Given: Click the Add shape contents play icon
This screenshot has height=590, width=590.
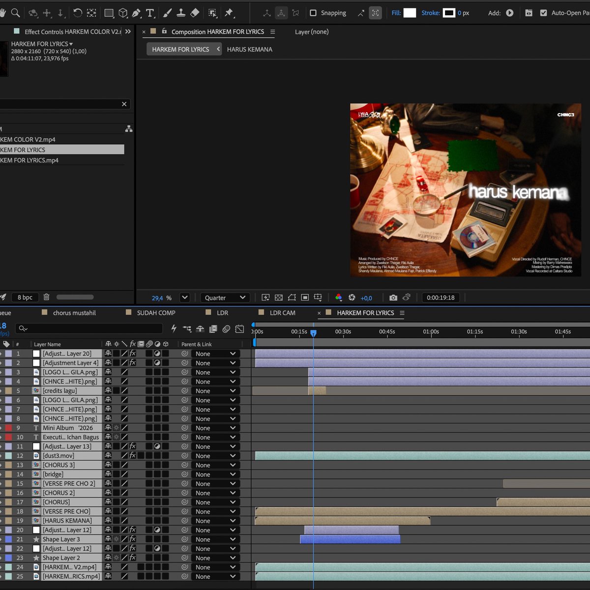Looking at the screenshot, I should click(x=510, y=13).
